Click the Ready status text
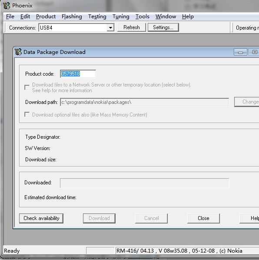The width and height of the screenshot is (259, 260). click(x=12, y=251)
